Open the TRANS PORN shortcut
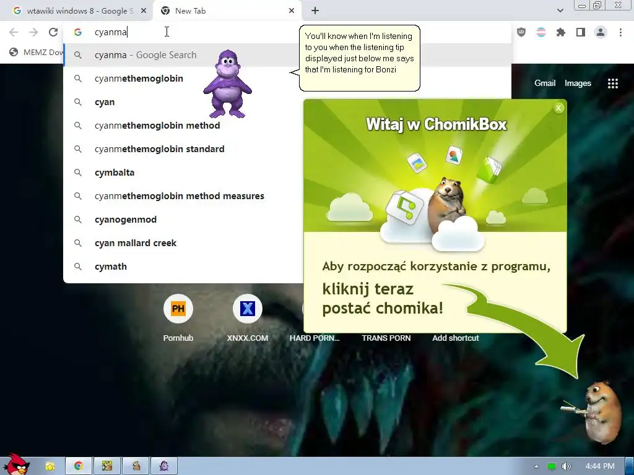 tap(386, 338)
